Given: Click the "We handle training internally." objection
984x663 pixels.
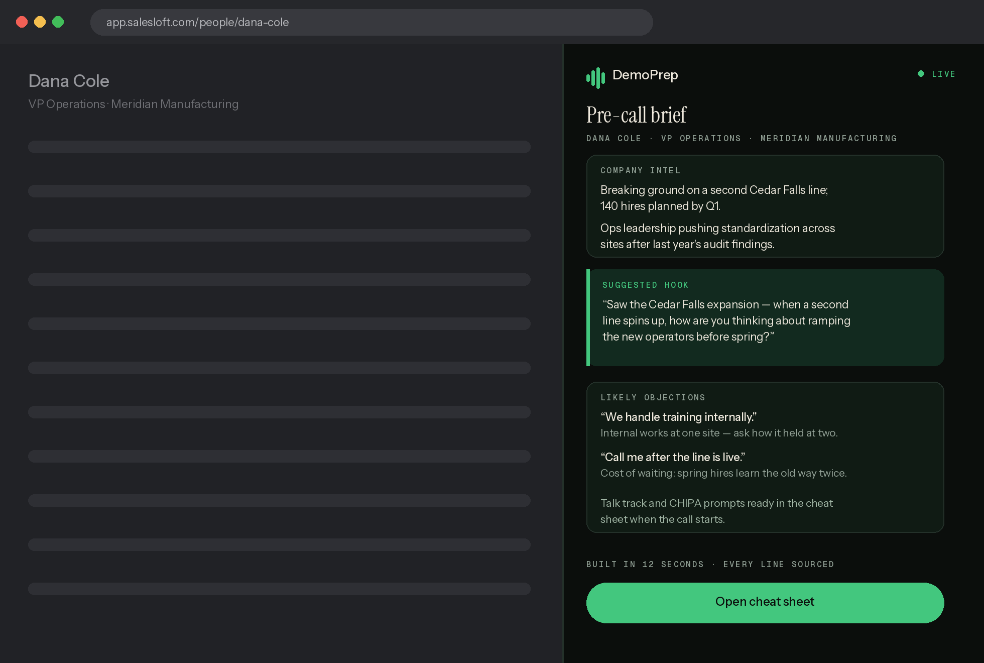Looking at the screenshot, I should pos(678,417).
